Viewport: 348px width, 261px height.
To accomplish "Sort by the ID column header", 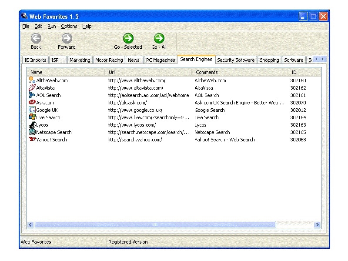I will pyautogui.click(x=304, y=72).
